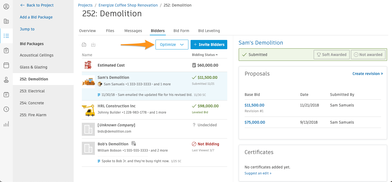Select the Bidders tab
The height and width of the screenshot is (182, 392).
coord(158,31)
